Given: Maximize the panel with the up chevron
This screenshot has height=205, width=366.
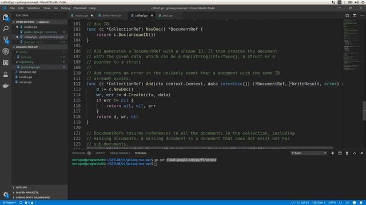Looking at the screenshot, I should click(x=355, y=153).
